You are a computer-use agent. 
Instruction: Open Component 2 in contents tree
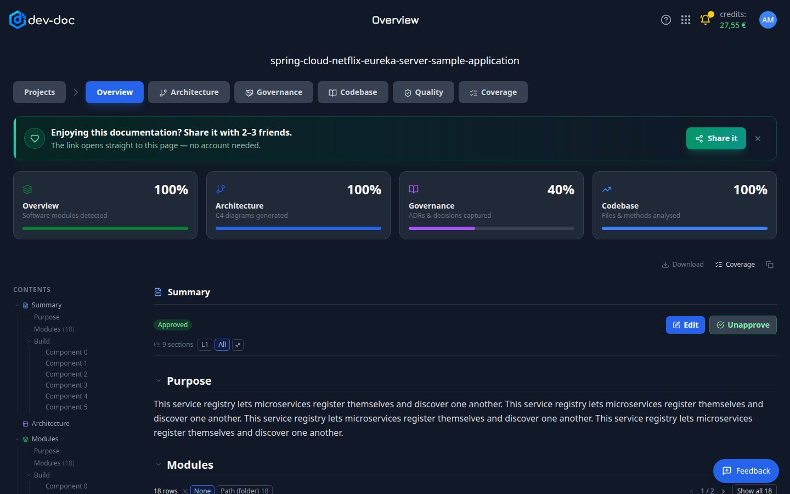(x=66, y=374)
